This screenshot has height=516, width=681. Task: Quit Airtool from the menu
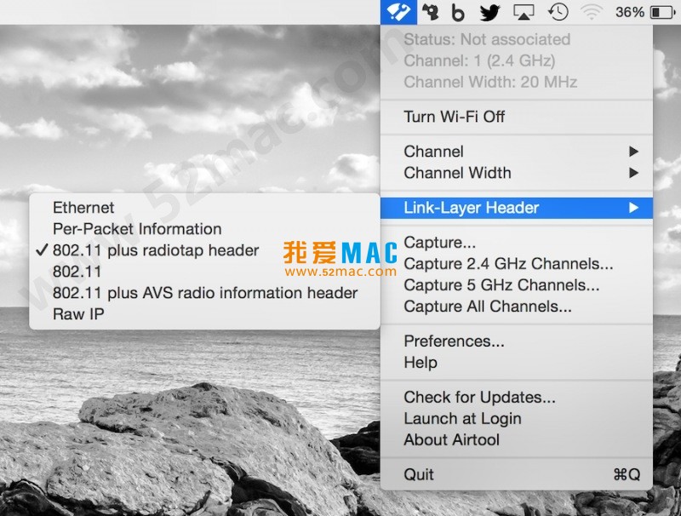click(x=419, y=474)
